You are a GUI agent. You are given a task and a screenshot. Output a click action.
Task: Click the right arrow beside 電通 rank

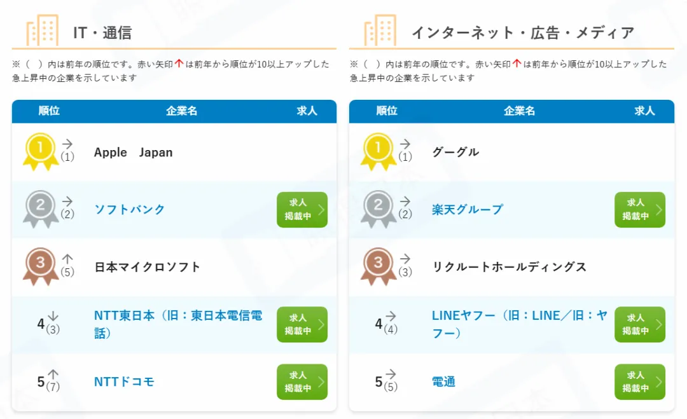pos(391,373)
